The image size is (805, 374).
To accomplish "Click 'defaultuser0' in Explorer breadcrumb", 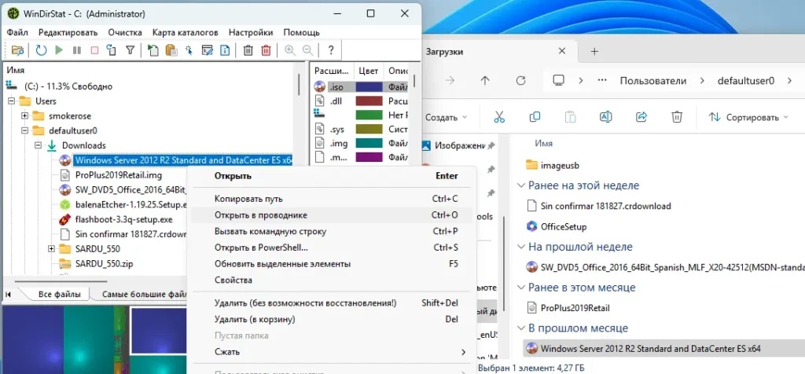I will [745, 81].
